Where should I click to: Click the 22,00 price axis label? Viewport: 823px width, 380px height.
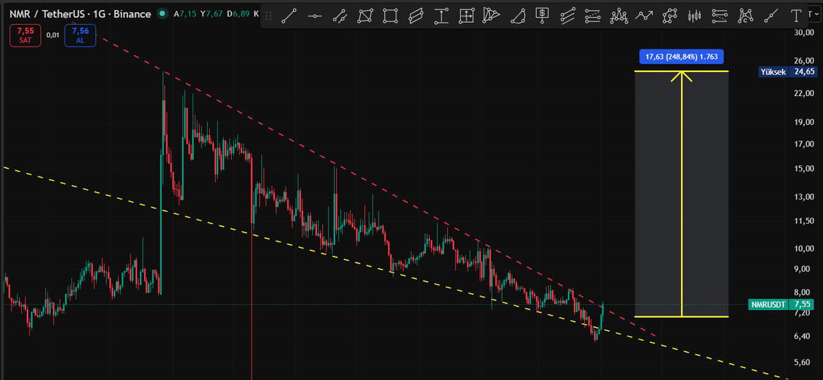pyautogui.click(x=803, y=93)
